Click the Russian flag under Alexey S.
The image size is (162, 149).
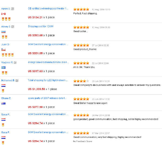point(4,32)
